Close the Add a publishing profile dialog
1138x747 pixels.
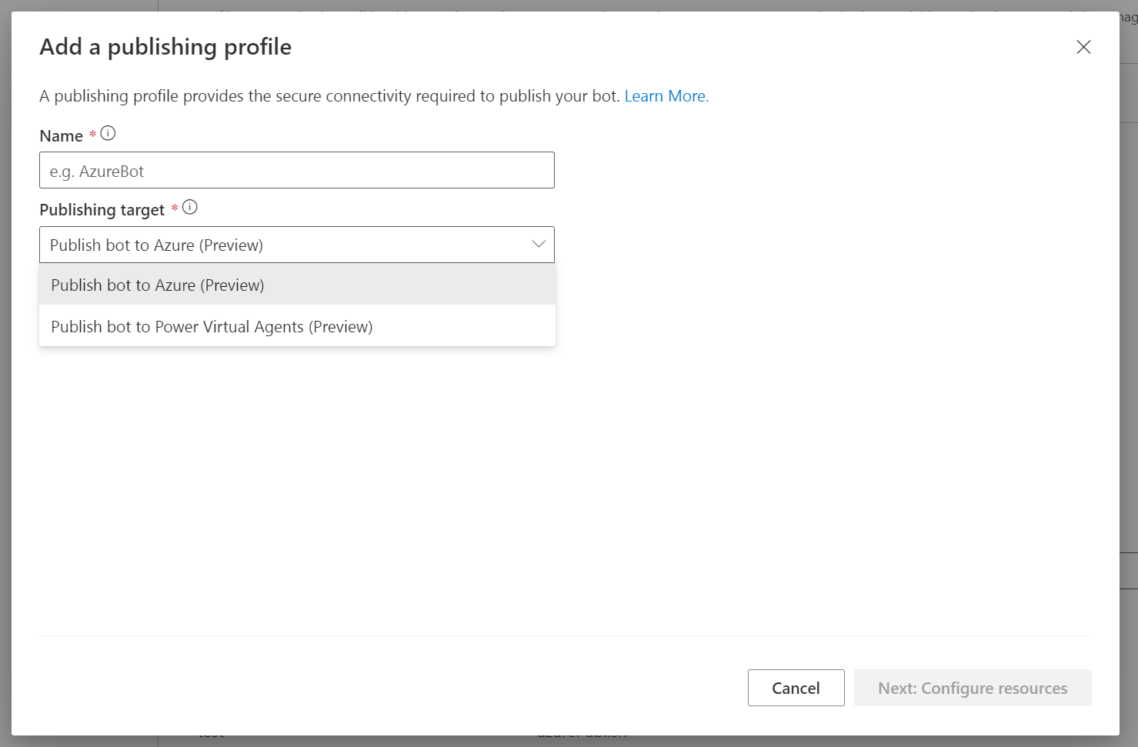coord(1083,47)
